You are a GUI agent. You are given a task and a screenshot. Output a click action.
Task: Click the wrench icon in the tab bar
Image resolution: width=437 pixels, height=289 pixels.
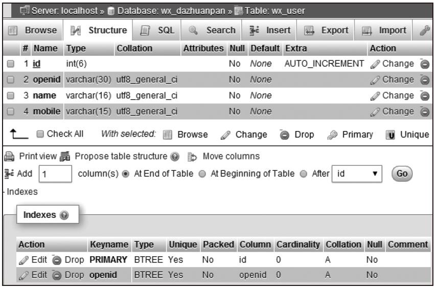coord(425,30)
